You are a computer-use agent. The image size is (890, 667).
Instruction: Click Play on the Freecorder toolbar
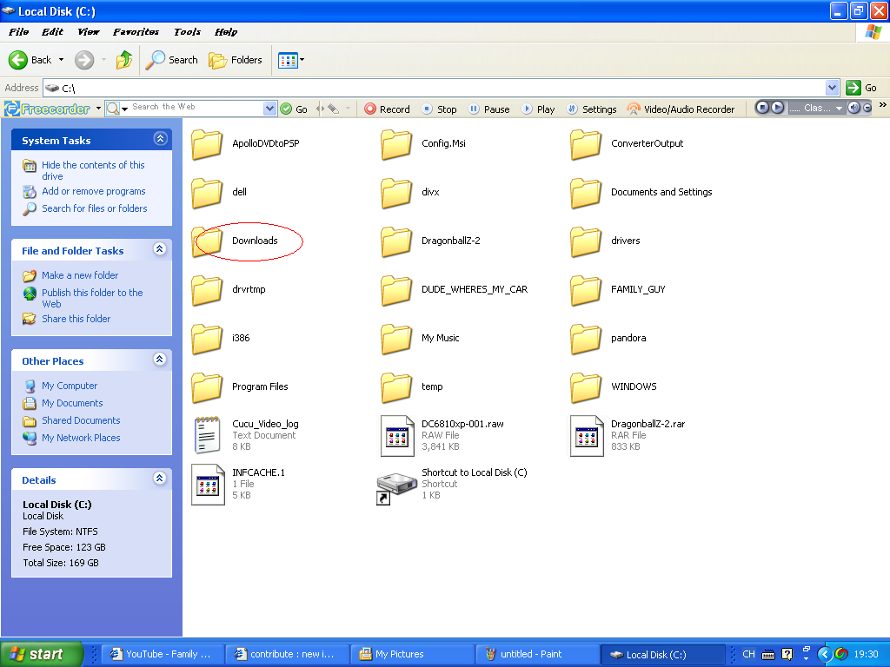[x=537, y=109]
